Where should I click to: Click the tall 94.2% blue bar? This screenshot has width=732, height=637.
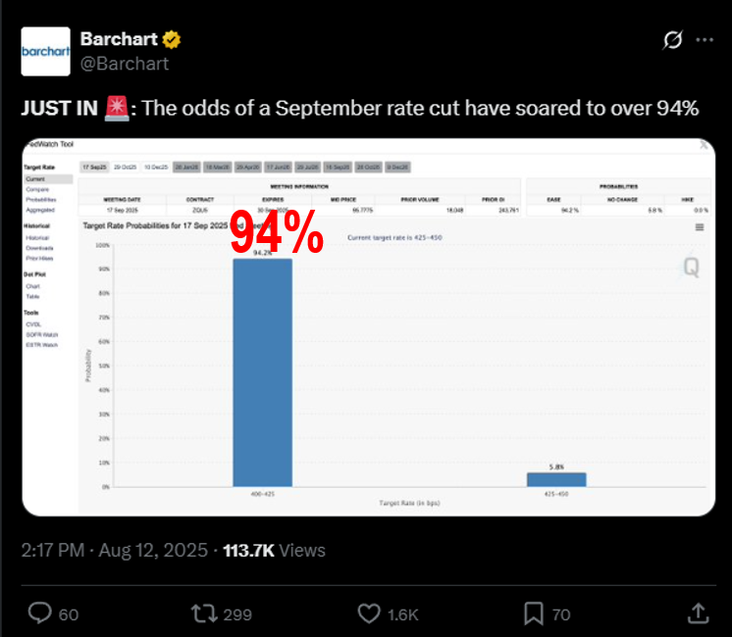(262, 372)
